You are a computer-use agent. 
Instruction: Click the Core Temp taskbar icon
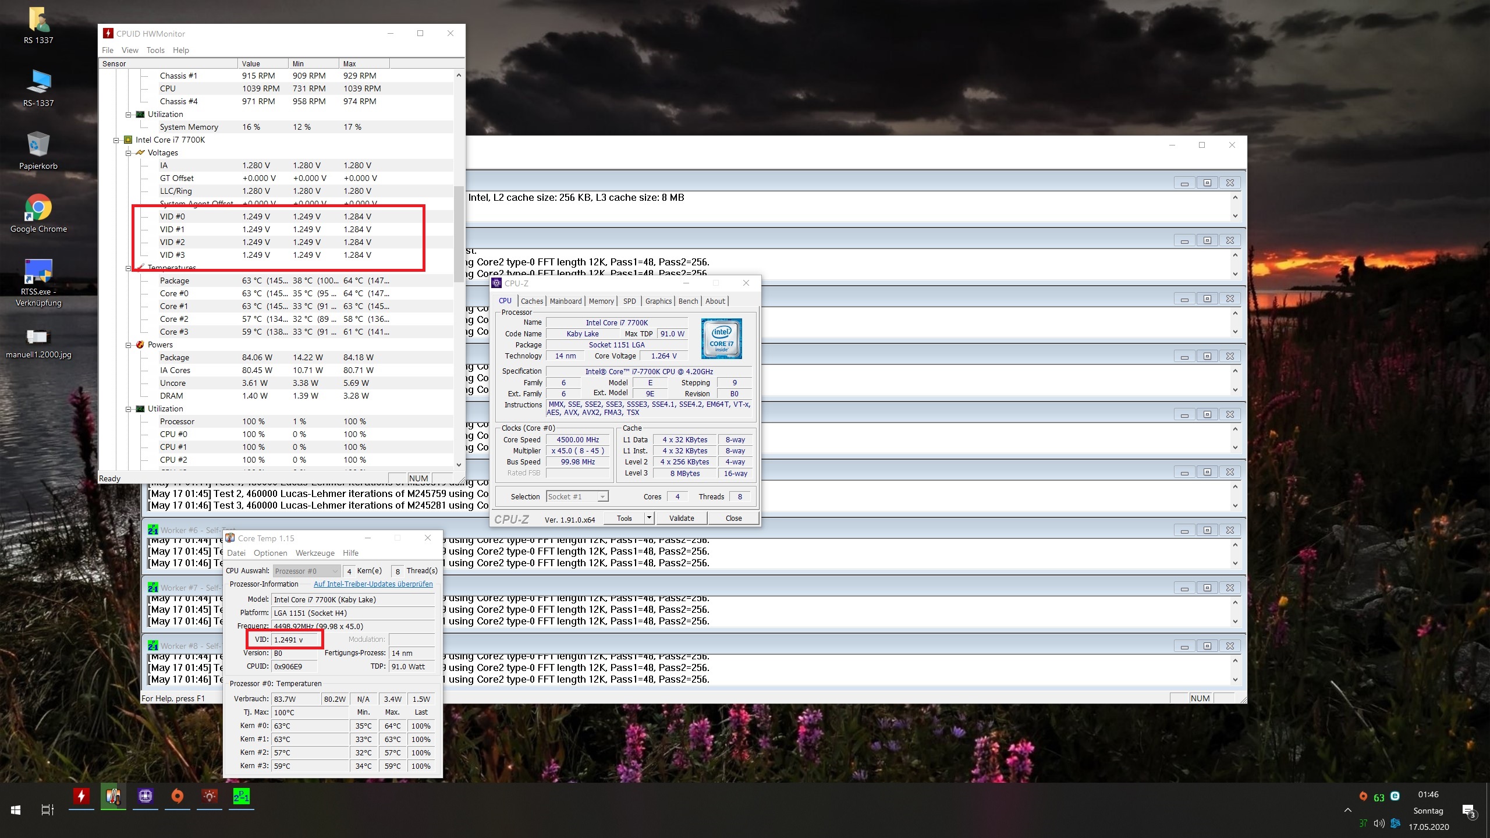coord(113,796)
